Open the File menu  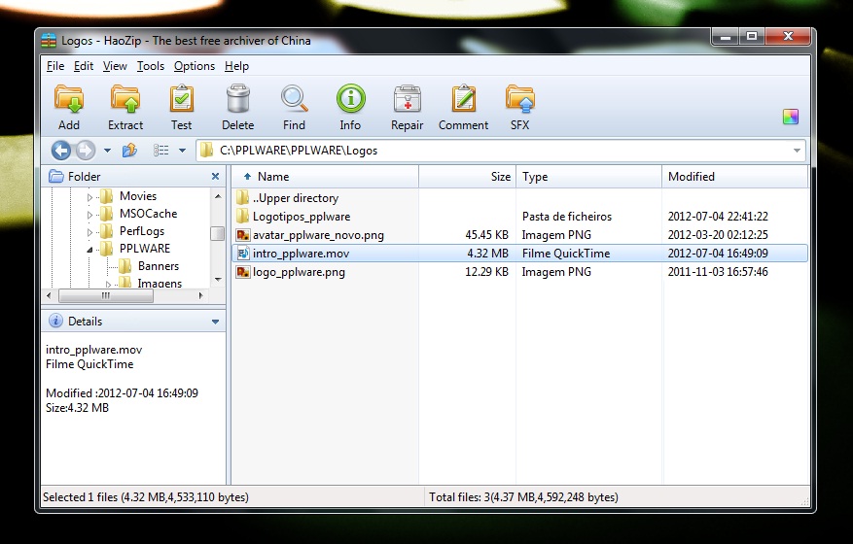click(x=55, y=66)
